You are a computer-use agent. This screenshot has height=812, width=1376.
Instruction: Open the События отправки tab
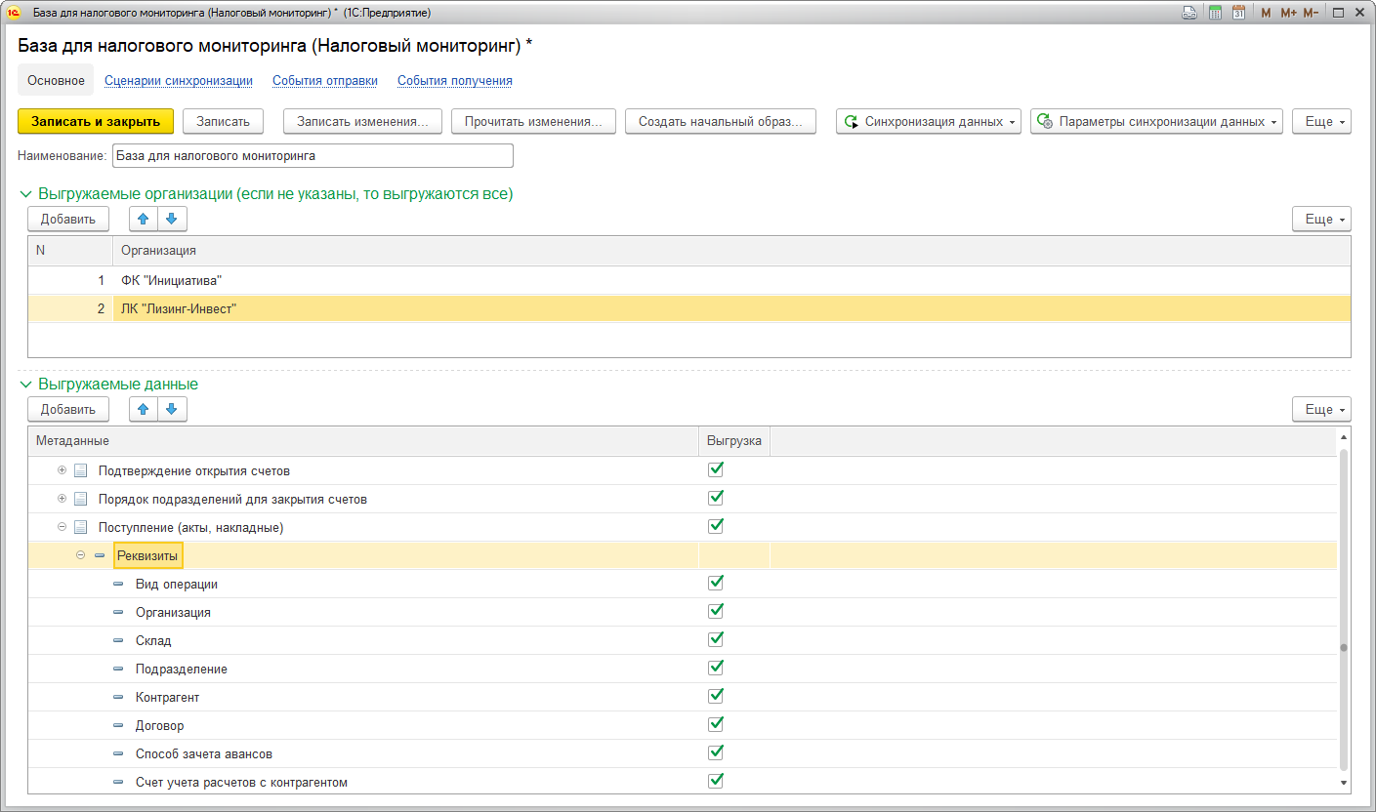pos(325,81)
